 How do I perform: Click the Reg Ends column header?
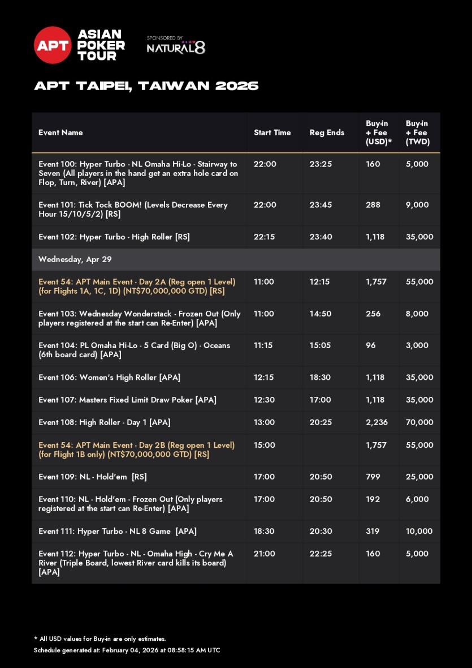[327, 132]
